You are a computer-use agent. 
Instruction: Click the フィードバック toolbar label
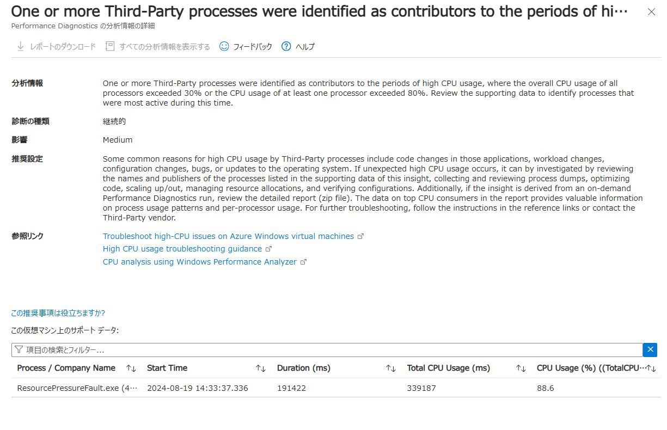point(253,47)
